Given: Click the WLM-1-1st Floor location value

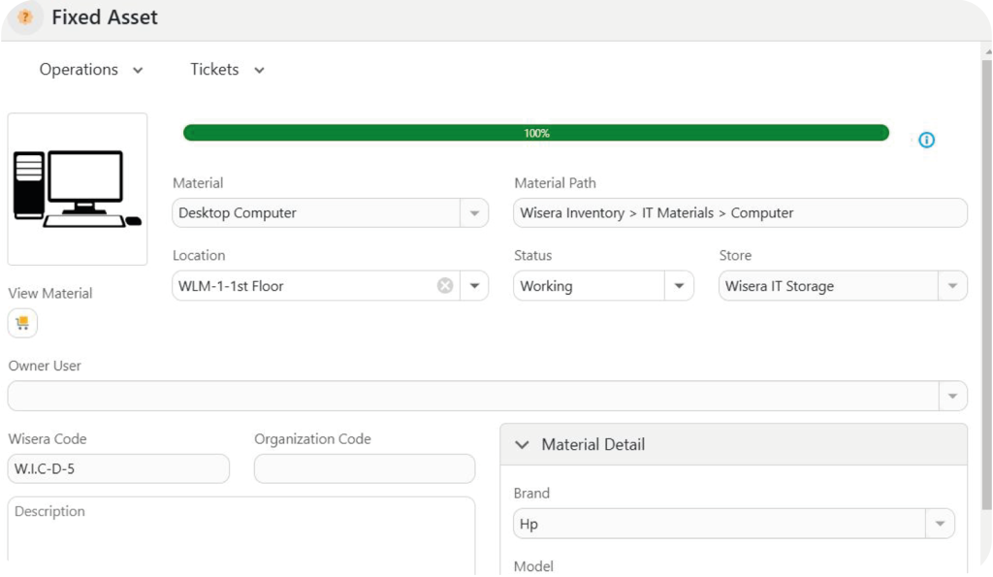Looking at the screenshot, I should click(231, 286).
